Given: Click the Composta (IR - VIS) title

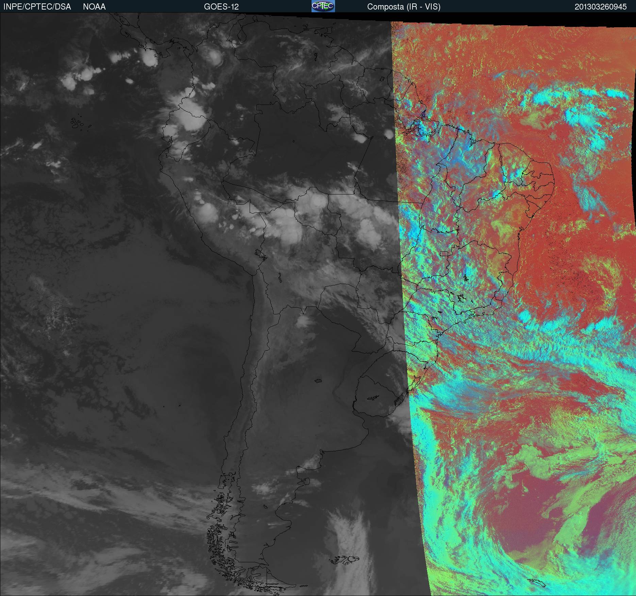Looking at the screenshot, I should pos(404,7).
